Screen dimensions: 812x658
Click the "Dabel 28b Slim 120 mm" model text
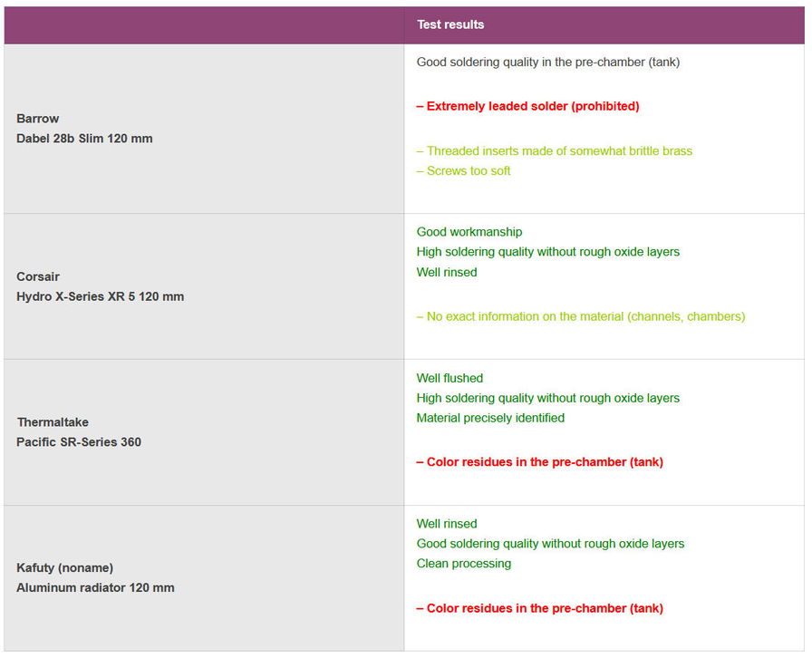[x=84, y=139]
